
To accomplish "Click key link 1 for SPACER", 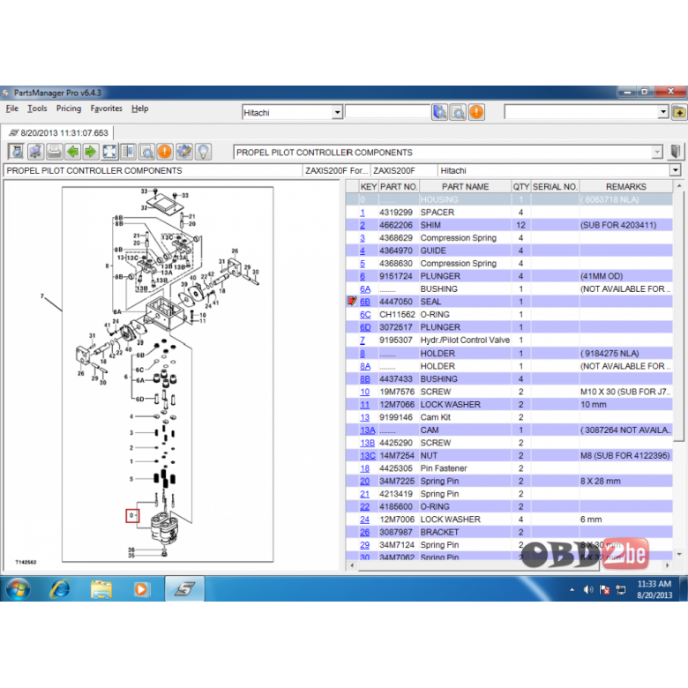I will point(363,213).
